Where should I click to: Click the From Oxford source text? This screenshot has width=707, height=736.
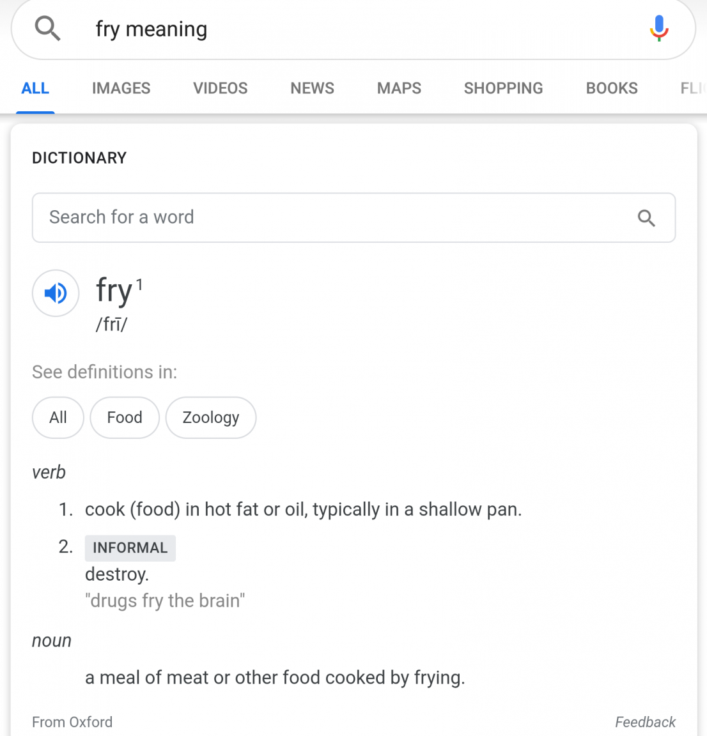pyautogui.click(x=72, y=722)
